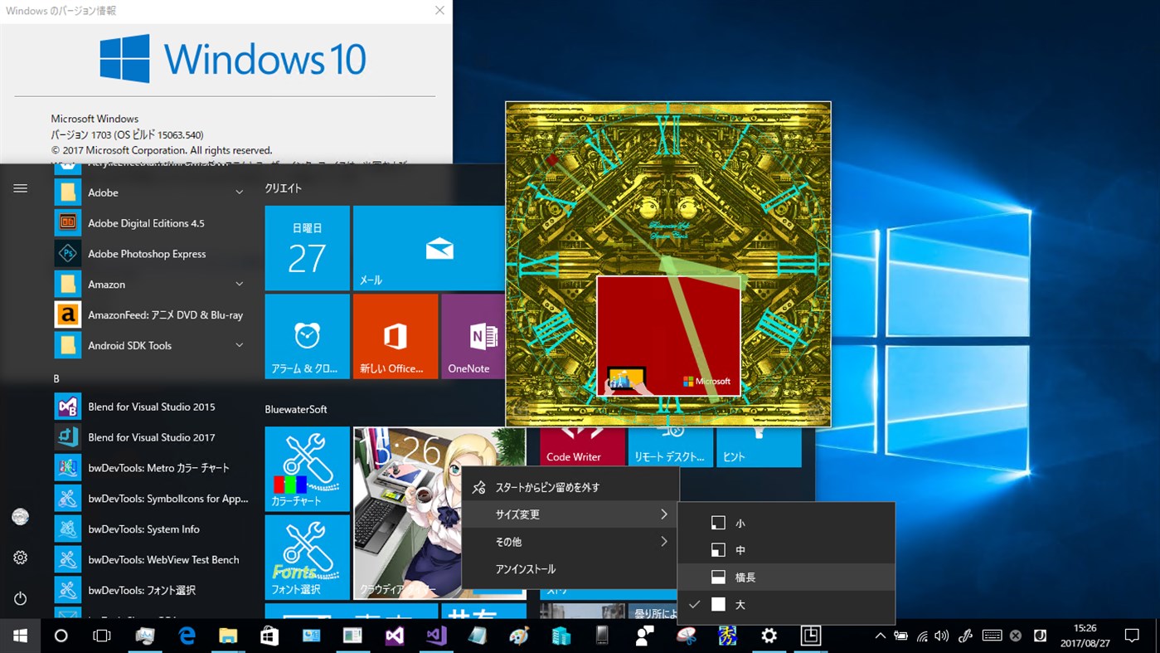1160x653 pixels.
Task: Click the Power icon in Start sidebar
Action: coord(21,598)
